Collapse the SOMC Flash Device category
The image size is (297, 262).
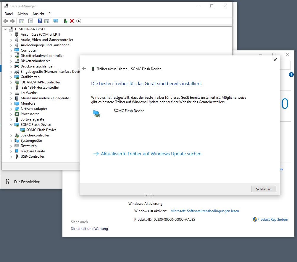11,125
